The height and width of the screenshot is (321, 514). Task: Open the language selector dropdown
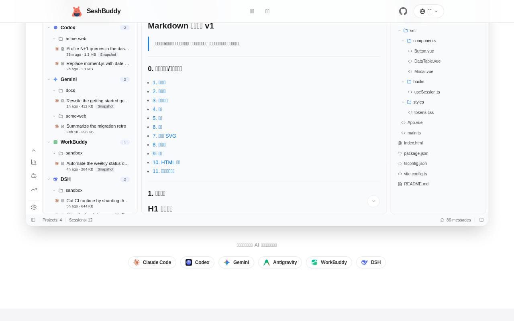click(x=428, y=11)
